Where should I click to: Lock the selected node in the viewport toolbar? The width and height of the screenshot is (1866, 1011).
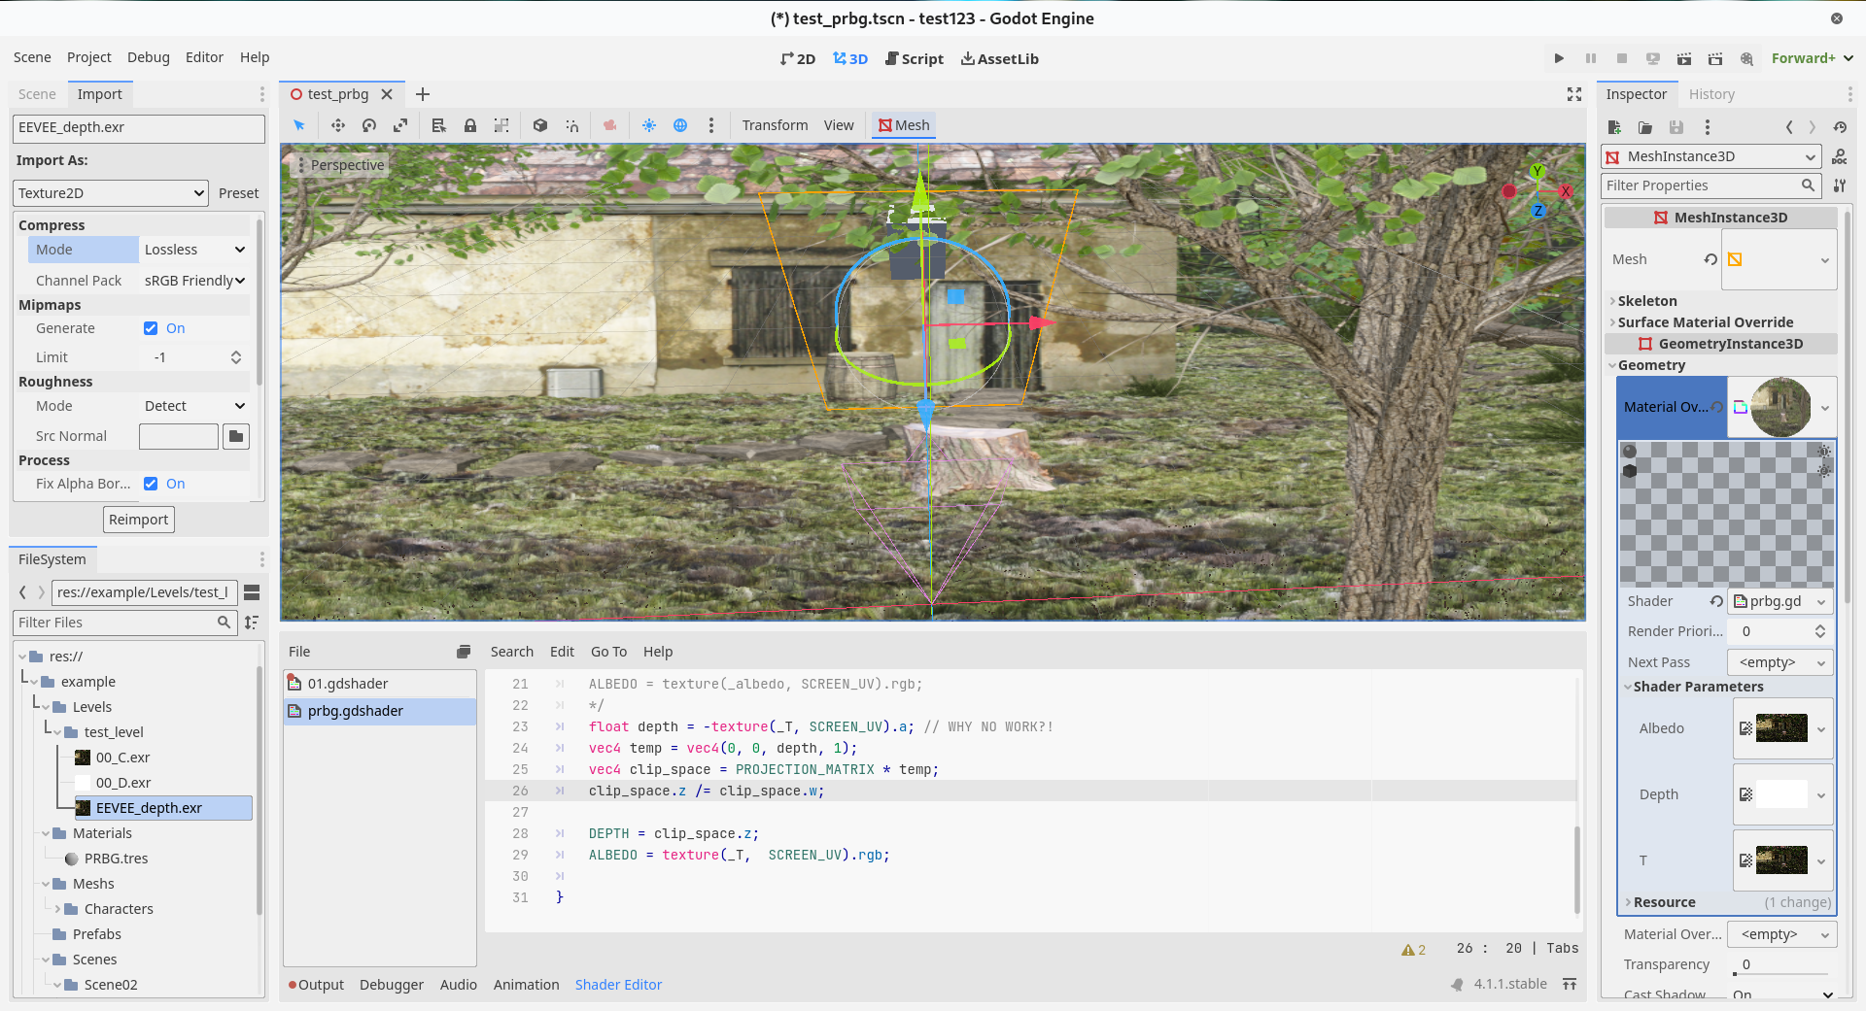(x=470, y=125)
